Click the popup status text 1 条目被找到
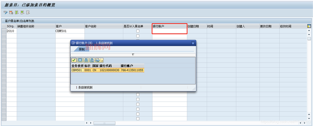Screen dimensions: 313x126 [x=84, y=87]
